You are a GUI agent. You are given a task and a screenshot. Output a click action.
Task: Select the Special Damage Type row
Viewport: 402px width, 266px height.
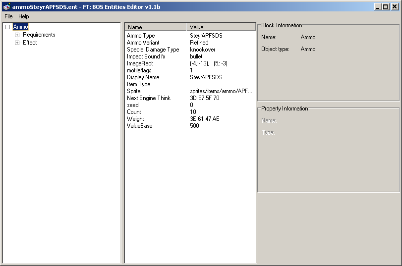(190, 50)
